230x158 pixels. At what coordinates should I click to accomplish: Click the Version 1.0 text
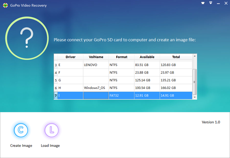click(x=211, y=122)
